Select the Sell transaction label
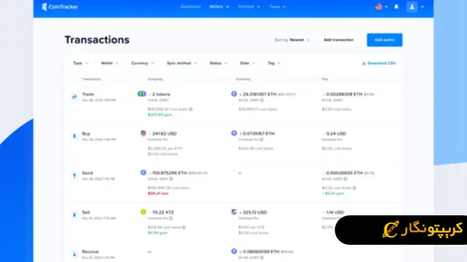Image resolution: width=467 pixels, height=262 pixels. pyautogui.click(x=85, y=212)
